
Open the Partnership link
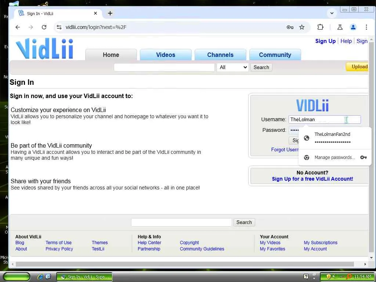(149, 249)
